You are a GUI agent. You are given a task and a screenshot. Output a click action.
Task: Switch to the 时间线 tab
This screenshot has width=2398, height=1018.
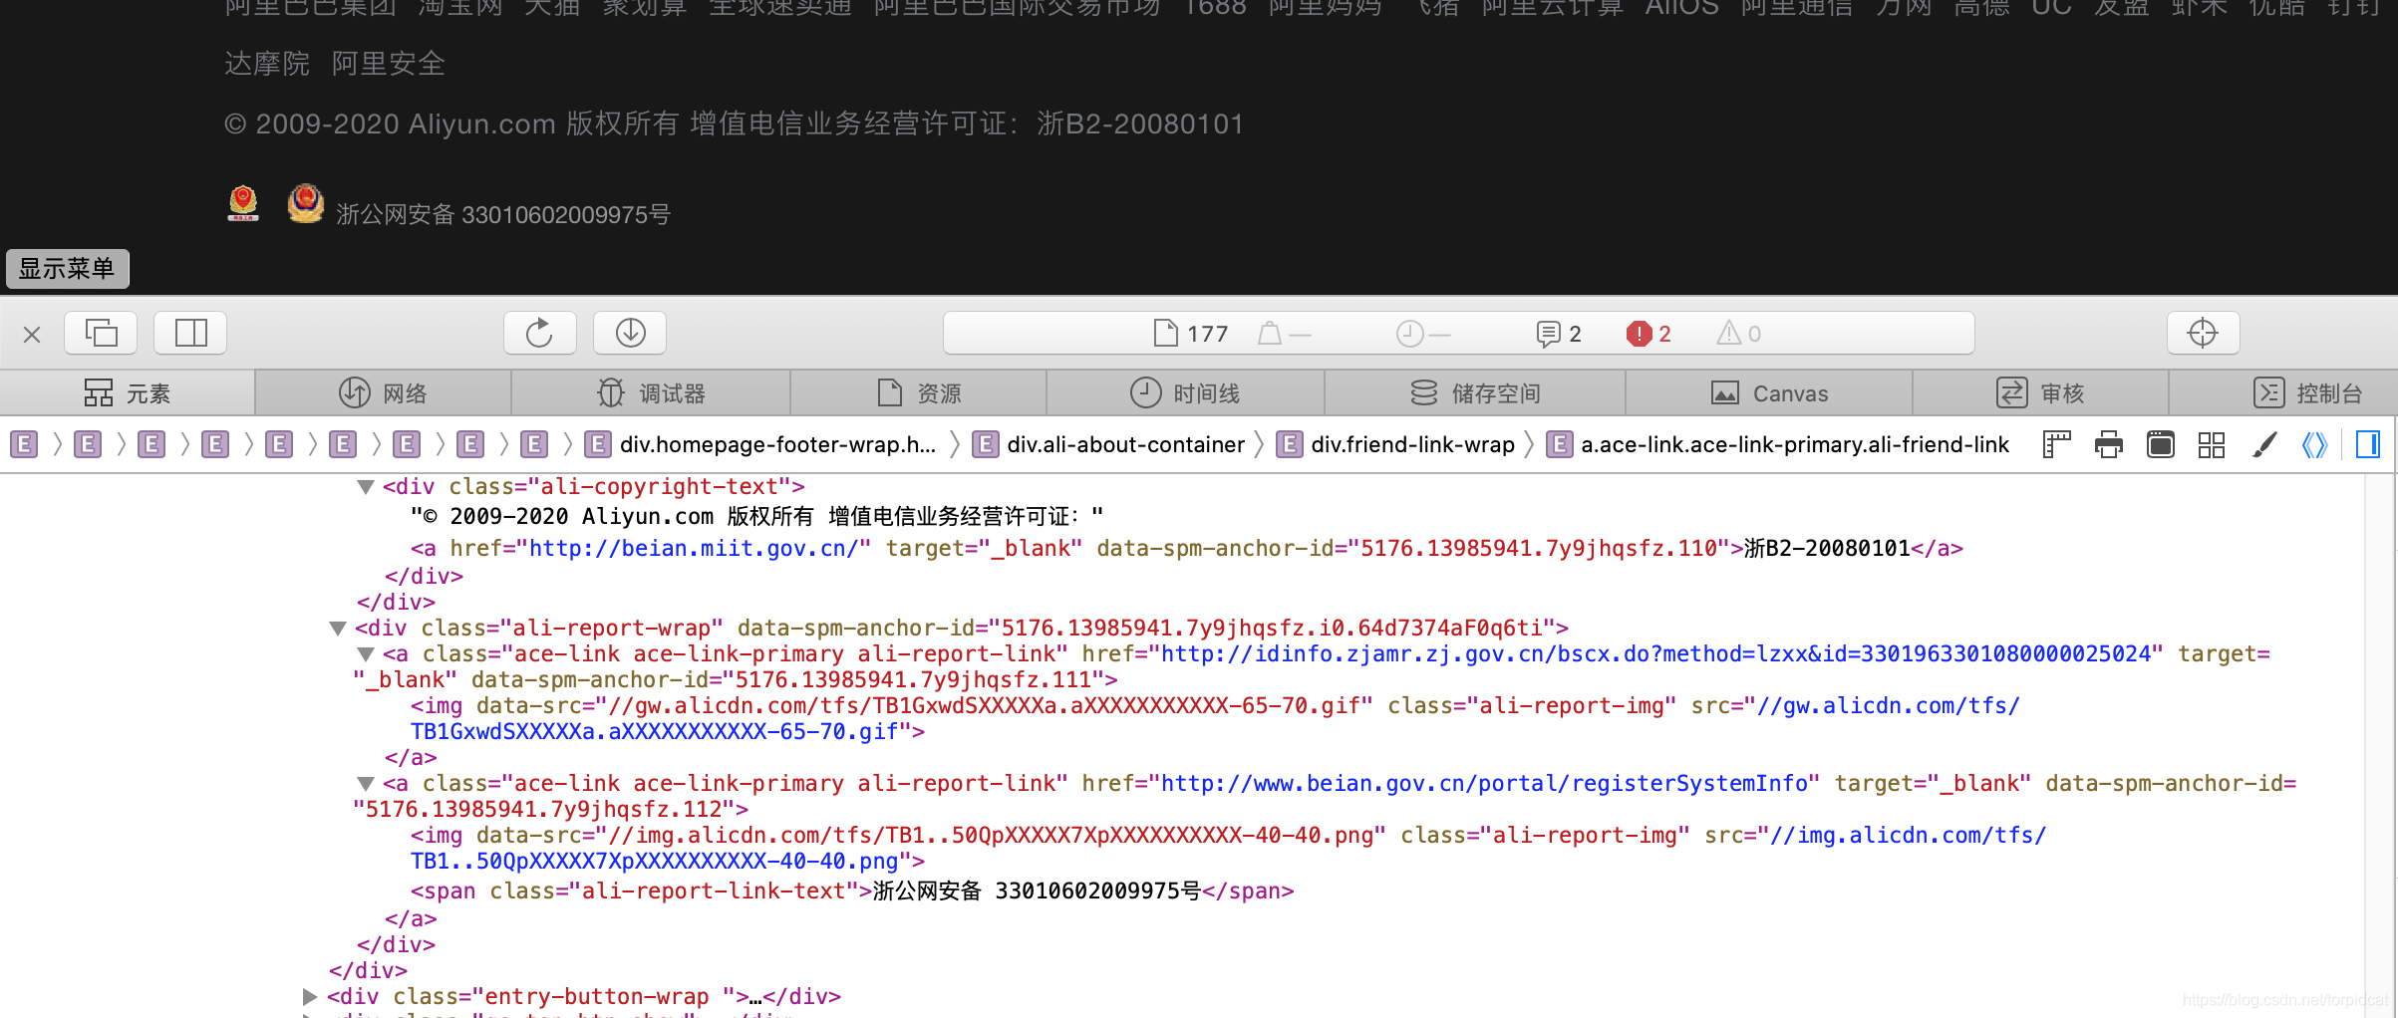[1186, 393]
